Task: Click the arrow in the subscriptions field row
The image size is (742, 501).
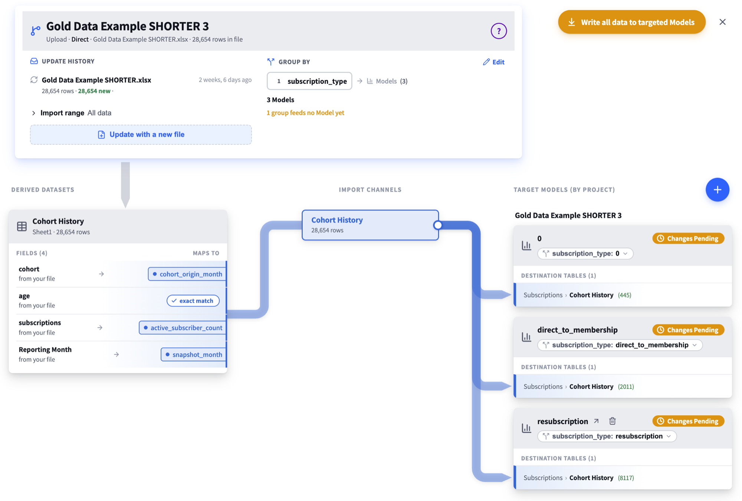Action: point(100,328)
